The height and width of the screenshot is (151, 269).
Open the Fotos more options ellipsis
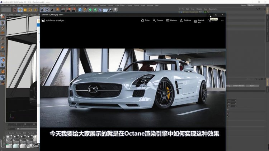click(x=222, y=20)
